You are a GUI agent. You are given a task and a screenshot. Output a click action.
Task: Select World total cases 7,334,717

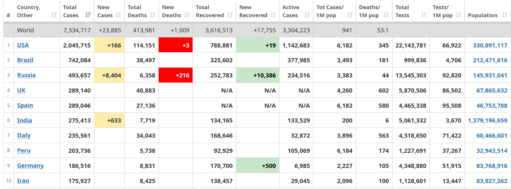[77, 30]
